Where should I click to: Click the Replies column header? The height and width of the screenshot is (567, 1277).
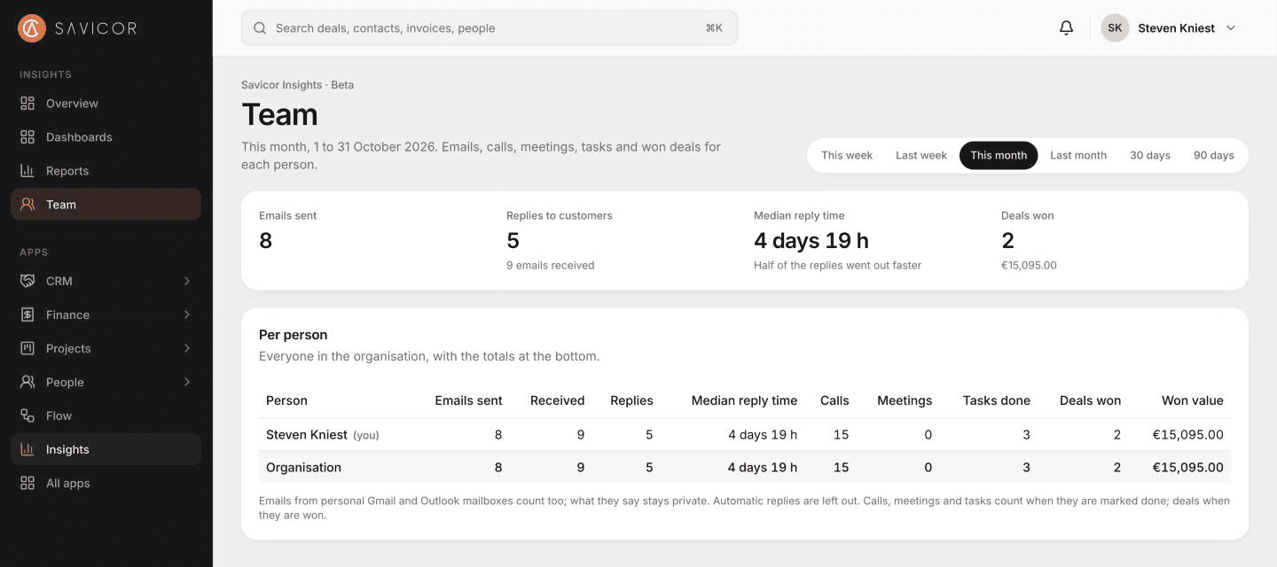tap(631, 400)
